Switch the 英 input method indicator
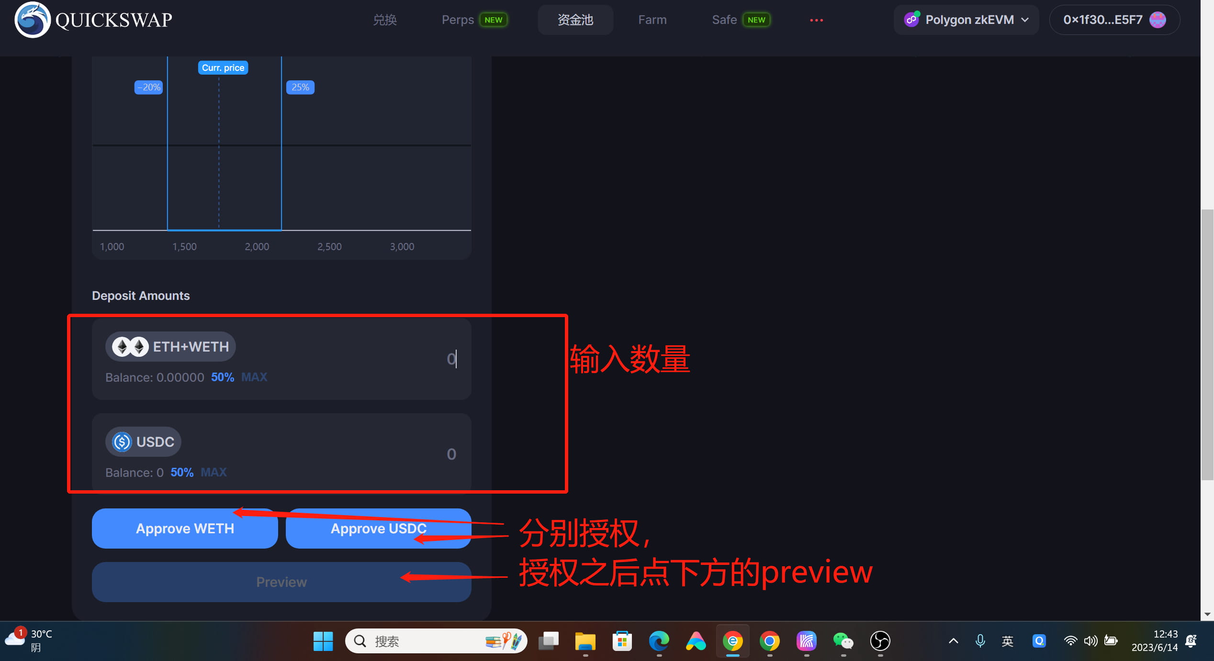This screenshot has height=661, width=1214. click(1007, 641)
